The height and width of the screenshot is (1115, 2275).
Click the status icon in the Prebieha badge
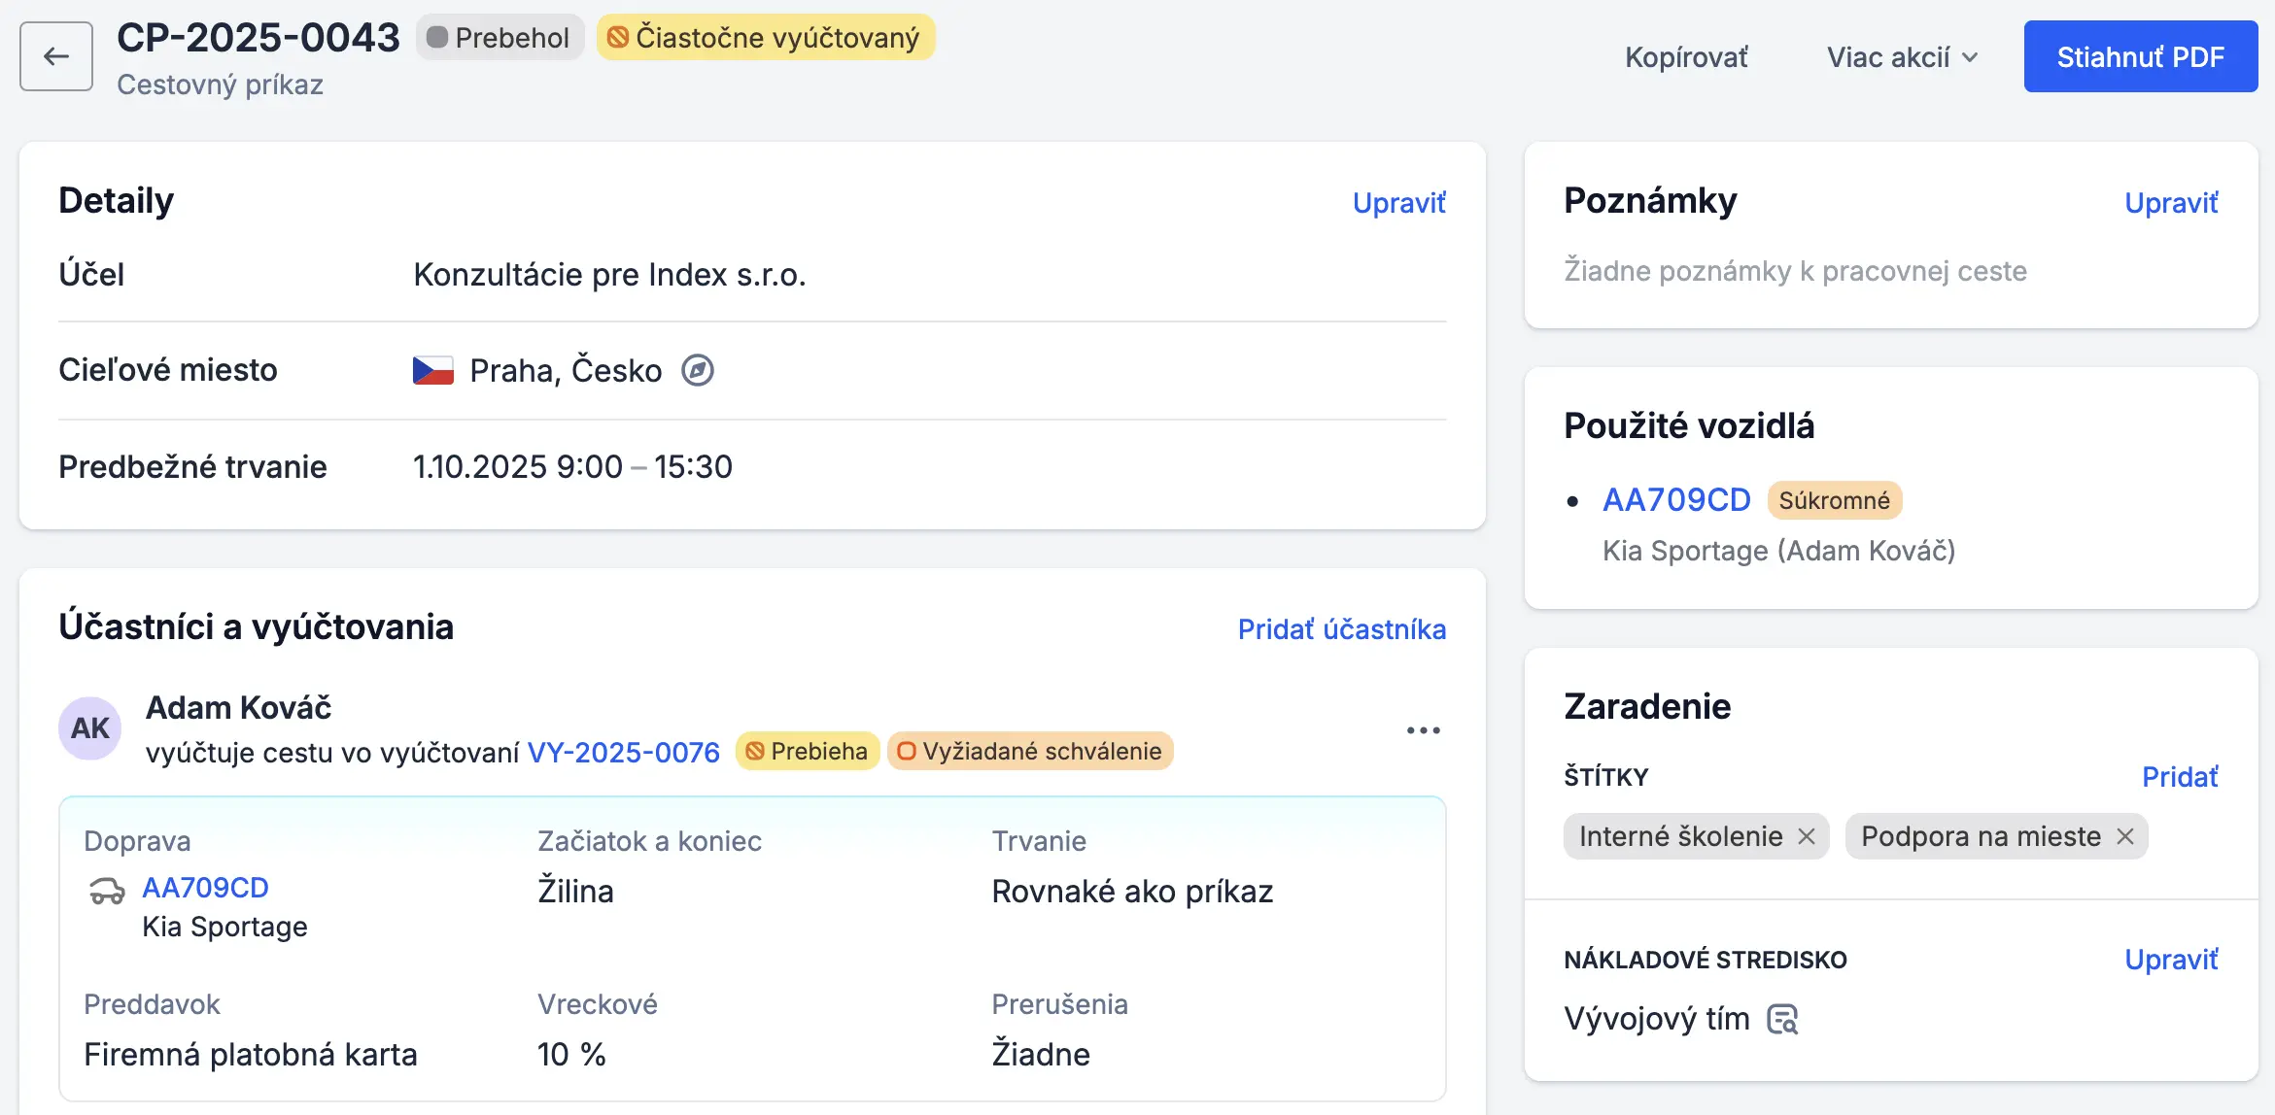click(757, 751)
